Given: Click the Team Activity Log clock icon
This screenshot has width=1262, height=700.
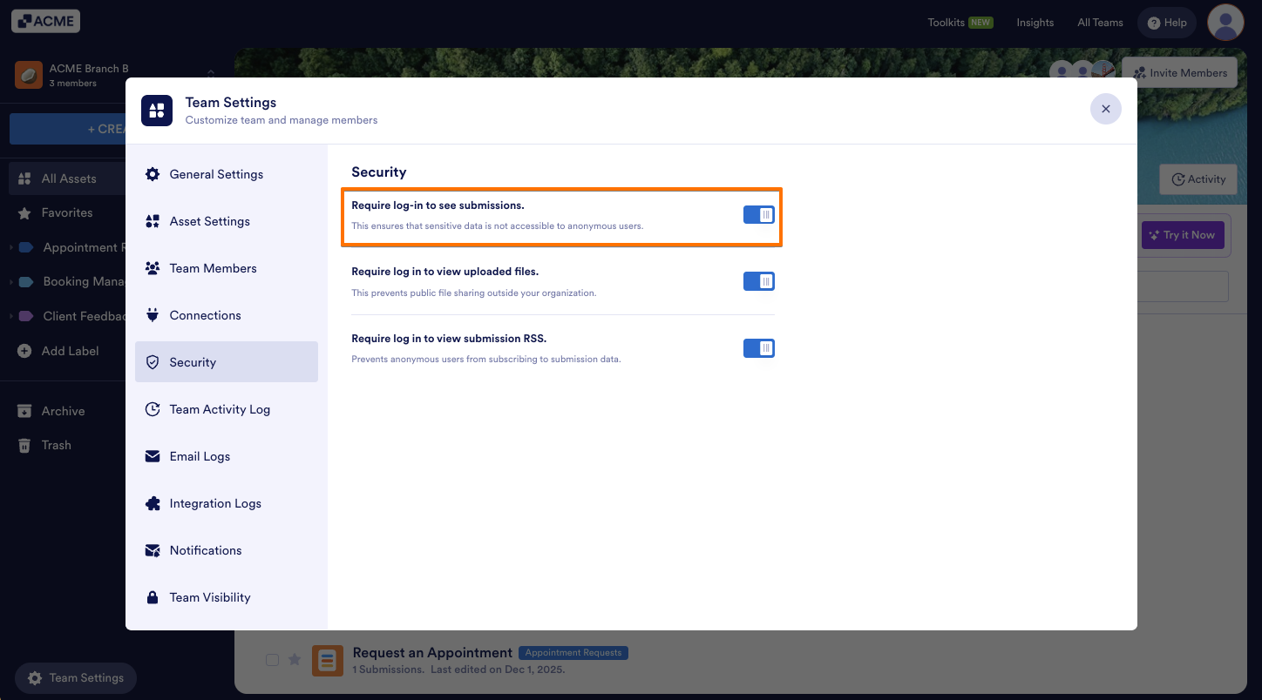Looking at the screenshot, I should tap(153, 409).
